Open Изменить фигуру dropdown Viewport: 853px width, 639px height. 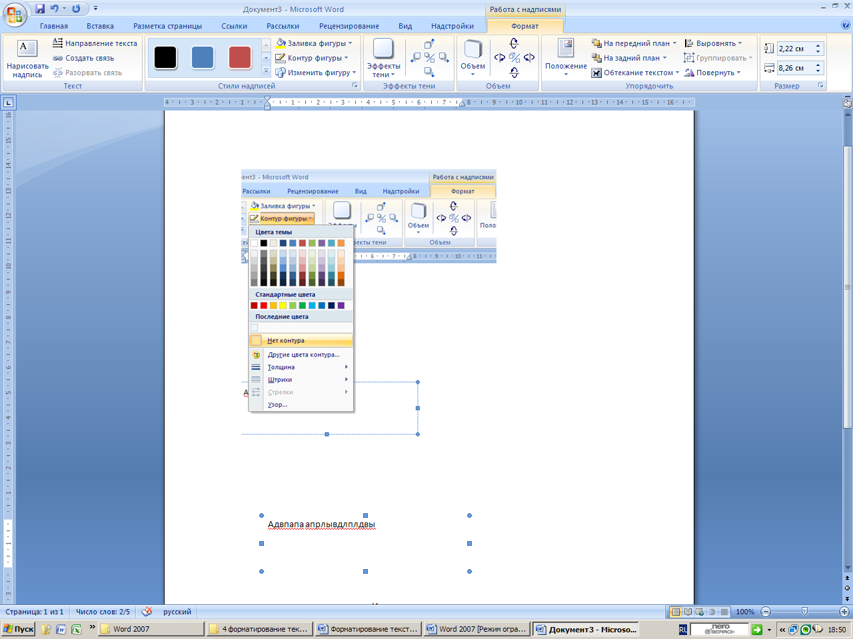(x=316, y=73)
